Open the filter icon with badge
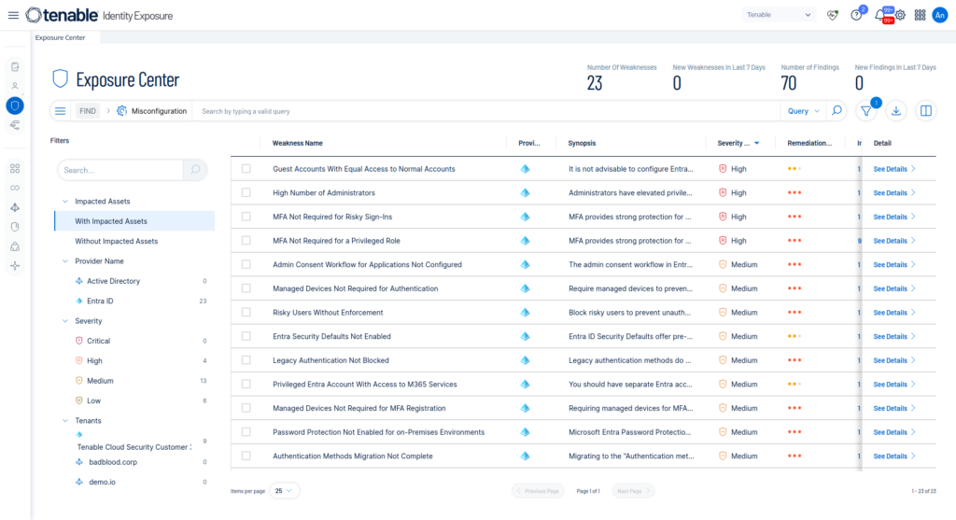Screen dimensions: 956x520 point(865,111)
